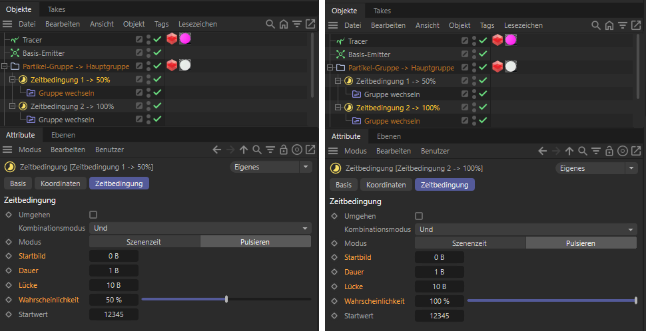Open the object filter in the left panel
Screen dimensions: 646x331
coord(297,24)
